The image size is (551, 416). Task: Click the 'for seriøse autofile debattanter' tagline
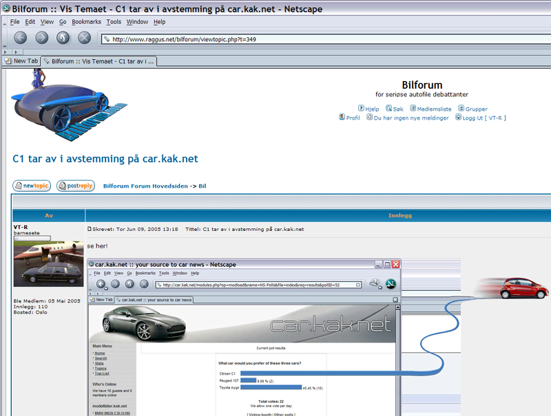[422, 94]
